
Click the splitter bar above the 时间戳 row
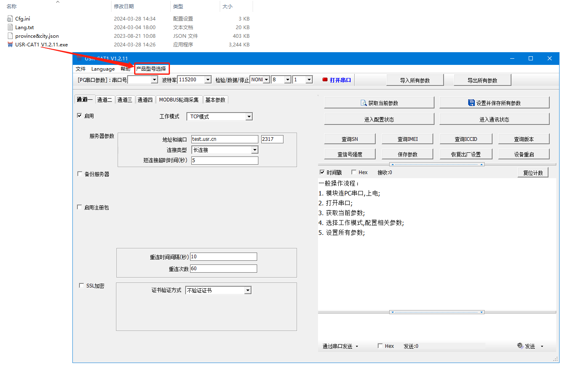(437, 164)
